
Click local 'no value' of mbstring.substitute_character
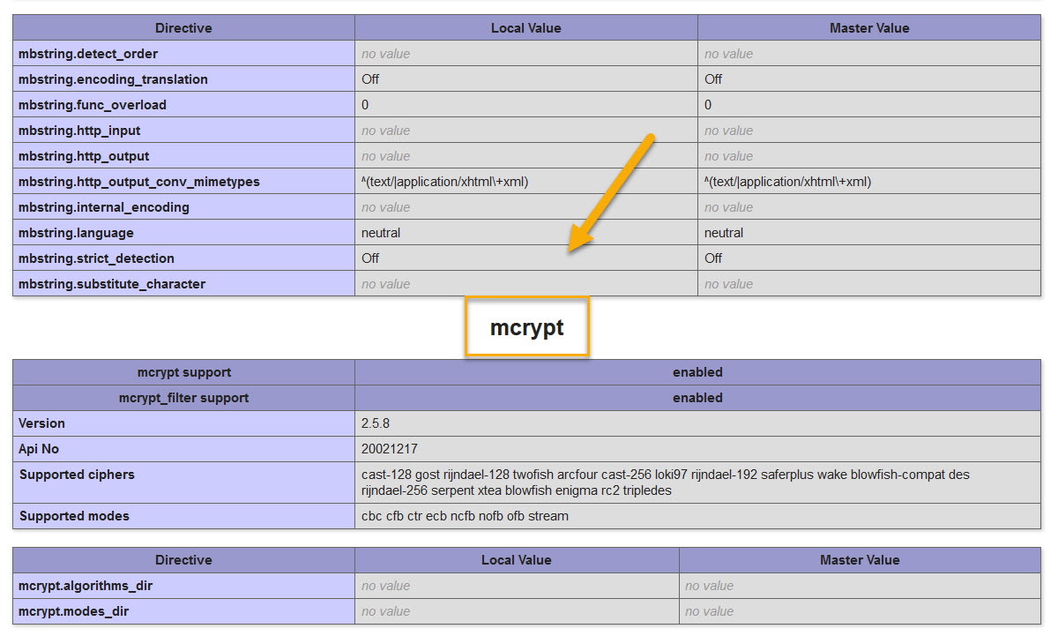tap(385, 284)
